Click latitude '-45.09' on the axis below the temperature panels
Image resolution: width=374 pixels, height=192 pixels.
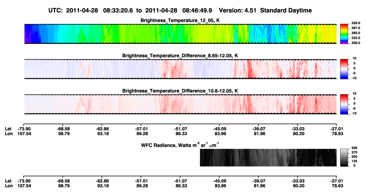pos(219,129)
